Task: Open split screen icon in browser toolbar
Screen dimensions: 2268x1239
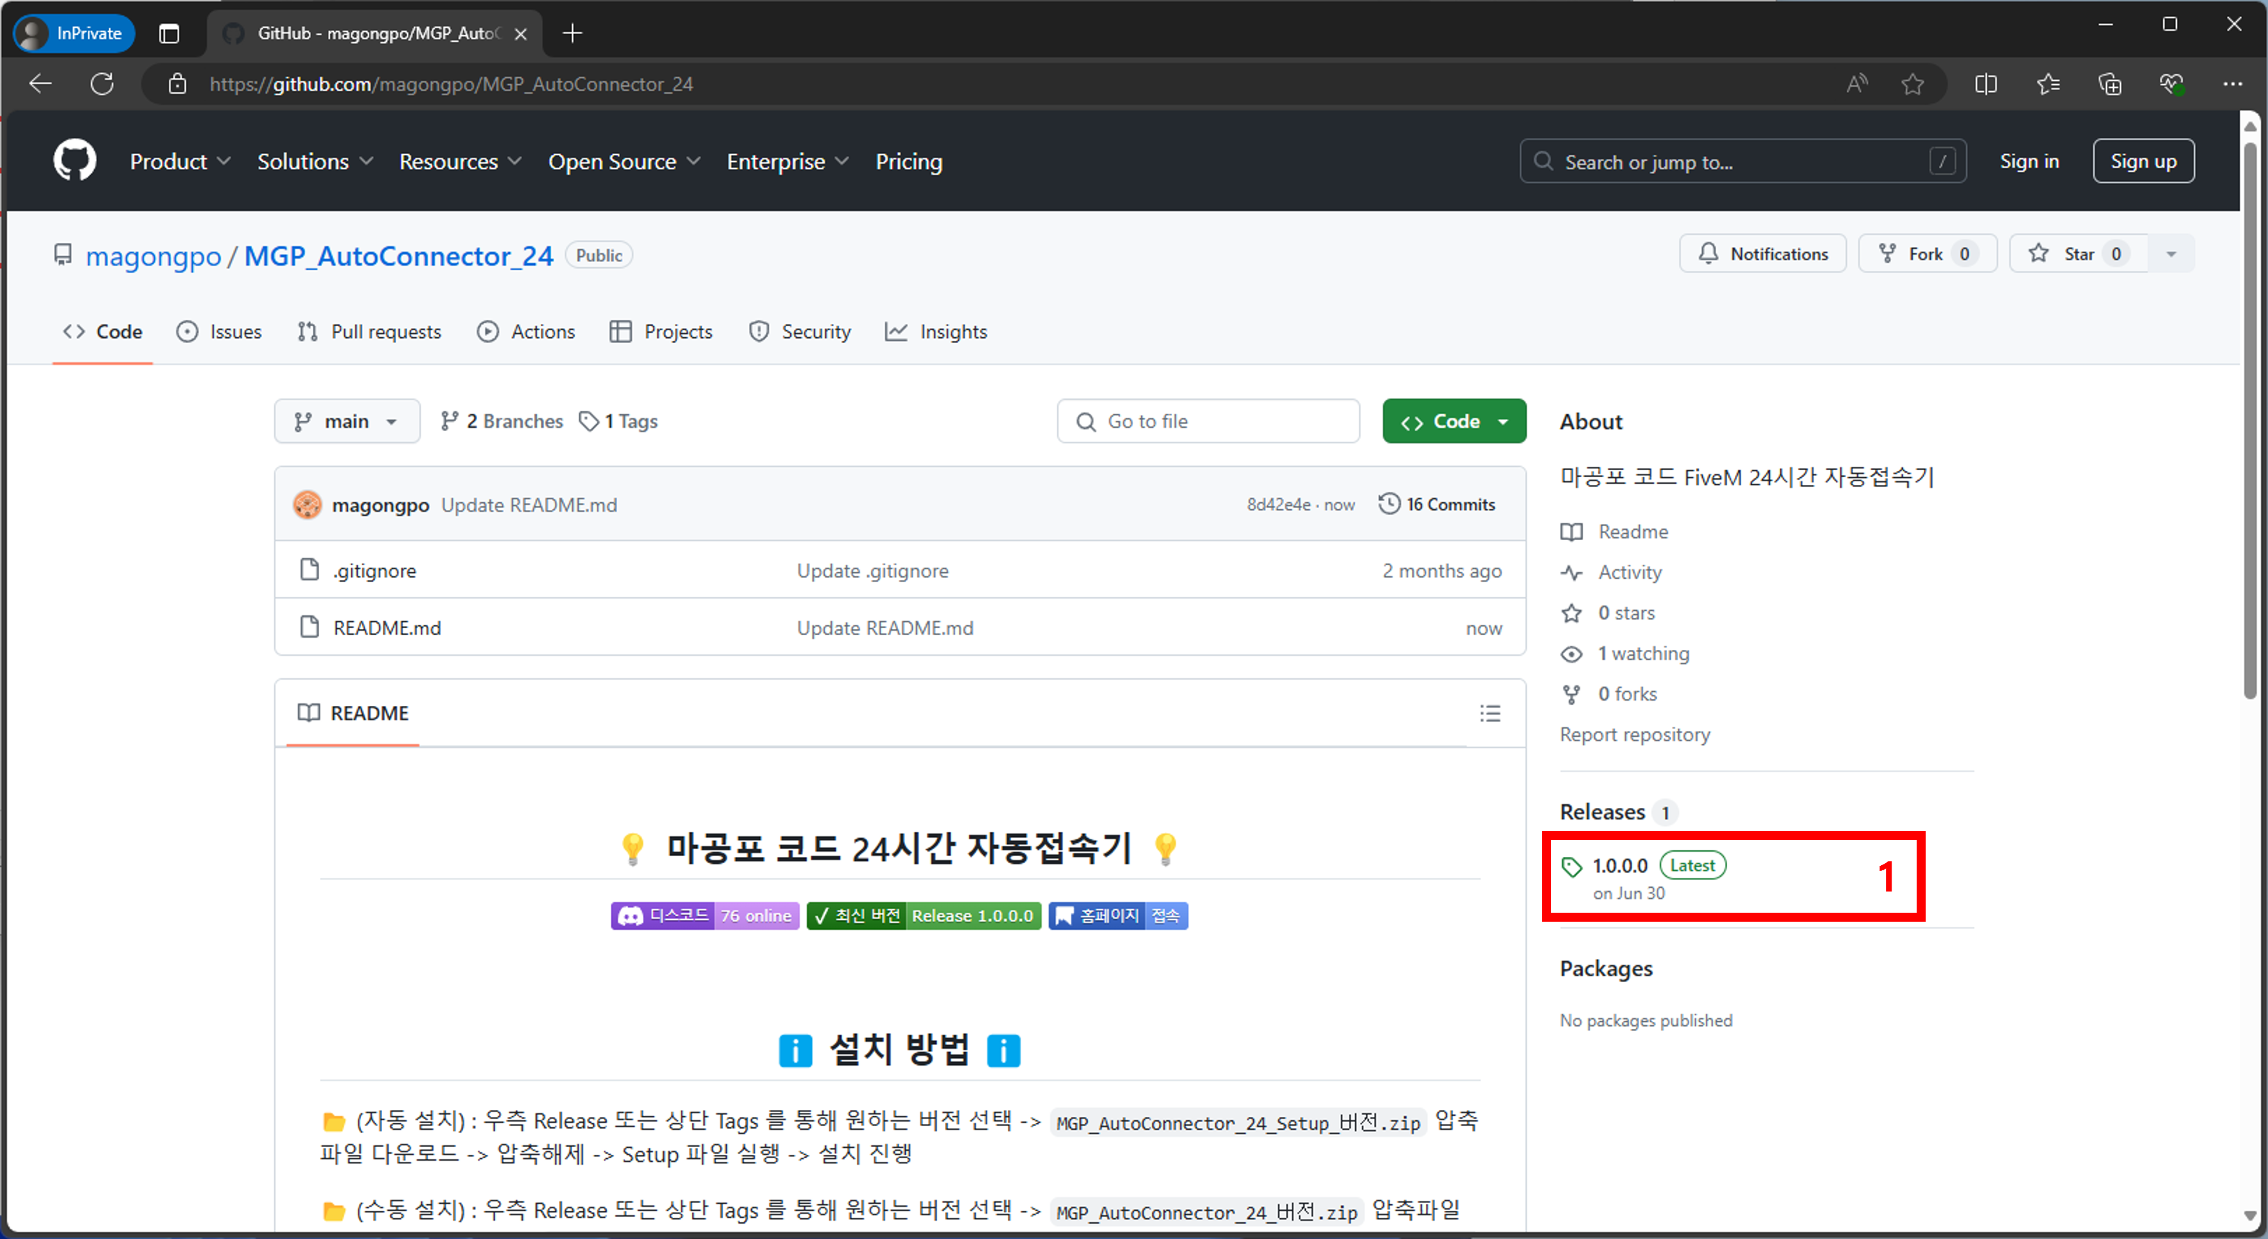Action: click(x=1986, y=83)
